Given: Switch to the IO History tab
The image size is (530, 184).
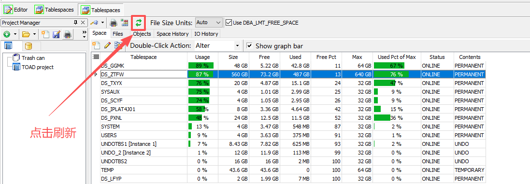Looking at the screenshot, I should (x=206, y=34).
